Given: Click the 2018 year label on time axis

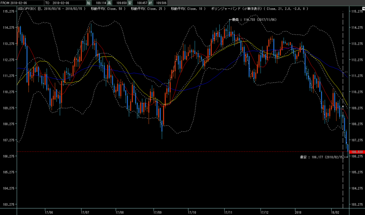Looking at the screenshot, I should tap(298, 212).
